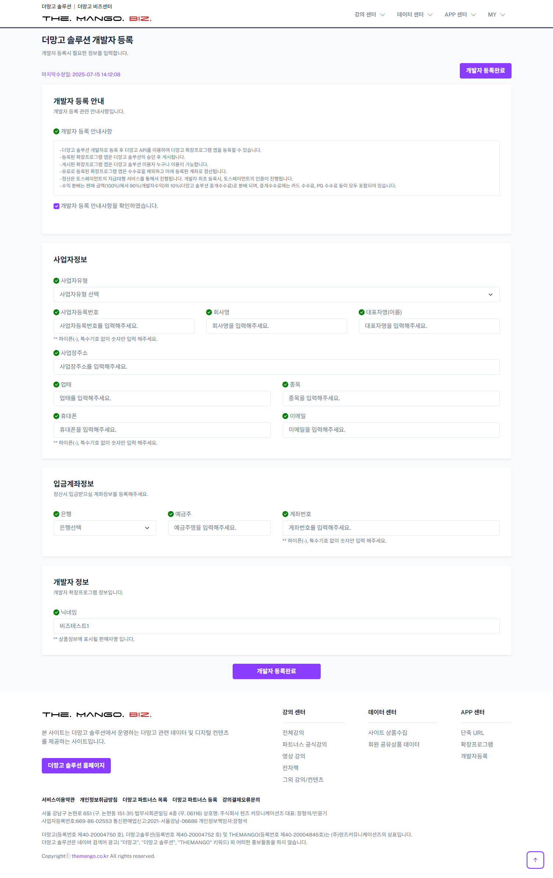553x878 pixels.
Task: Click green check icon beside 개발자 등록 안내사항
Action: point(56,131)
